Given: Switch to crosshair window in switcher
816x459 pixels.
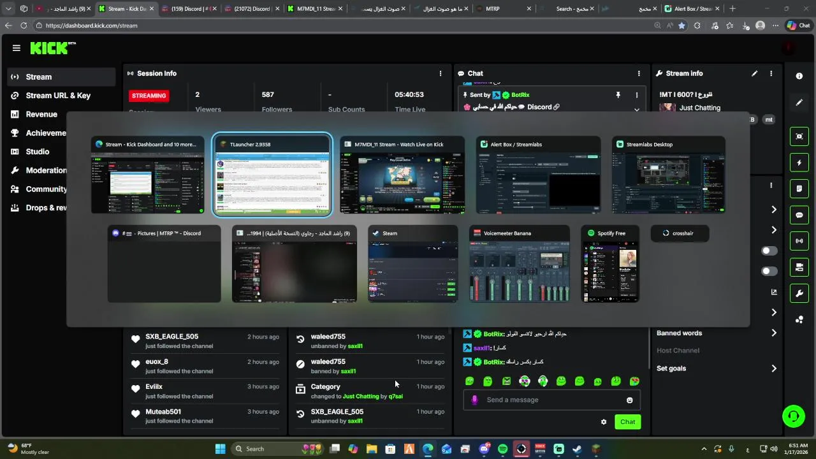Looking at the screenshot, I should [x=680, y=233].
